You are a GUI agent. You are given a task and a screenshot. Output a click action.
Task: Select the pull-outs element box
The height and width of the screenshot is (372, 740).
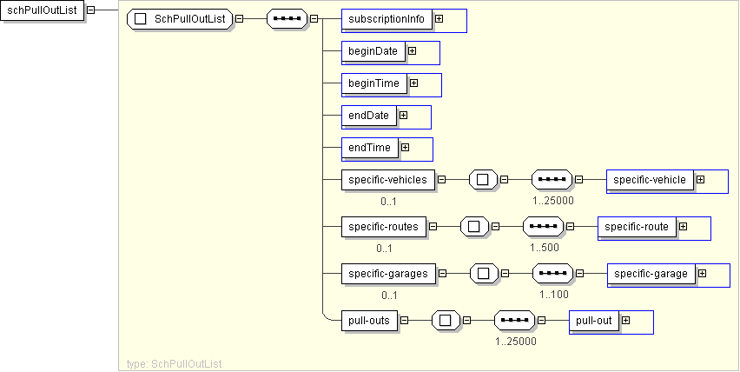(x=370, y=321)
